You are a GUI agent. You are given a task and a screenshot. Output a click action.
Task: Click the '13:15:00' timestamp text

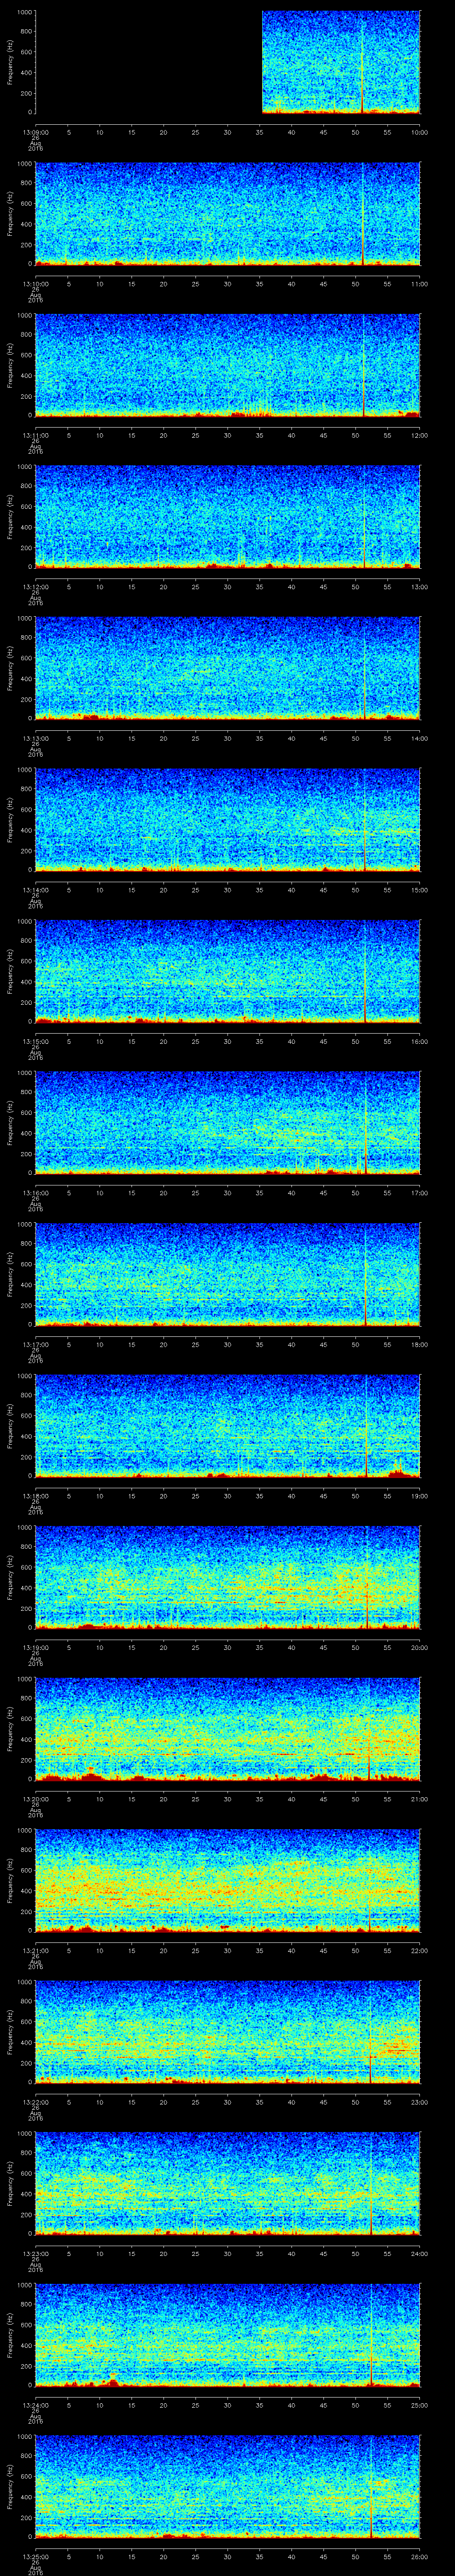[x=36, y=1041]
